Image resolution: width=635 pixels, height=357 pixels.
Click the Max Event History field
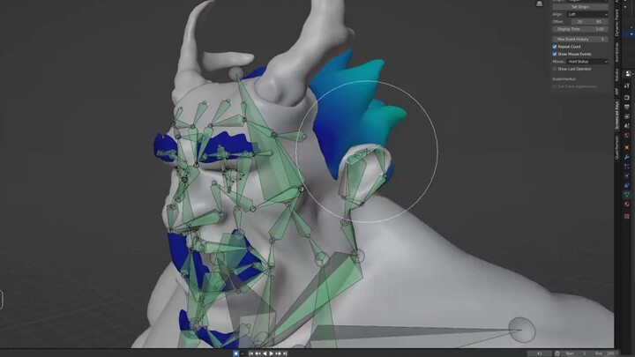pyautogui.click(x=580, y=40)
